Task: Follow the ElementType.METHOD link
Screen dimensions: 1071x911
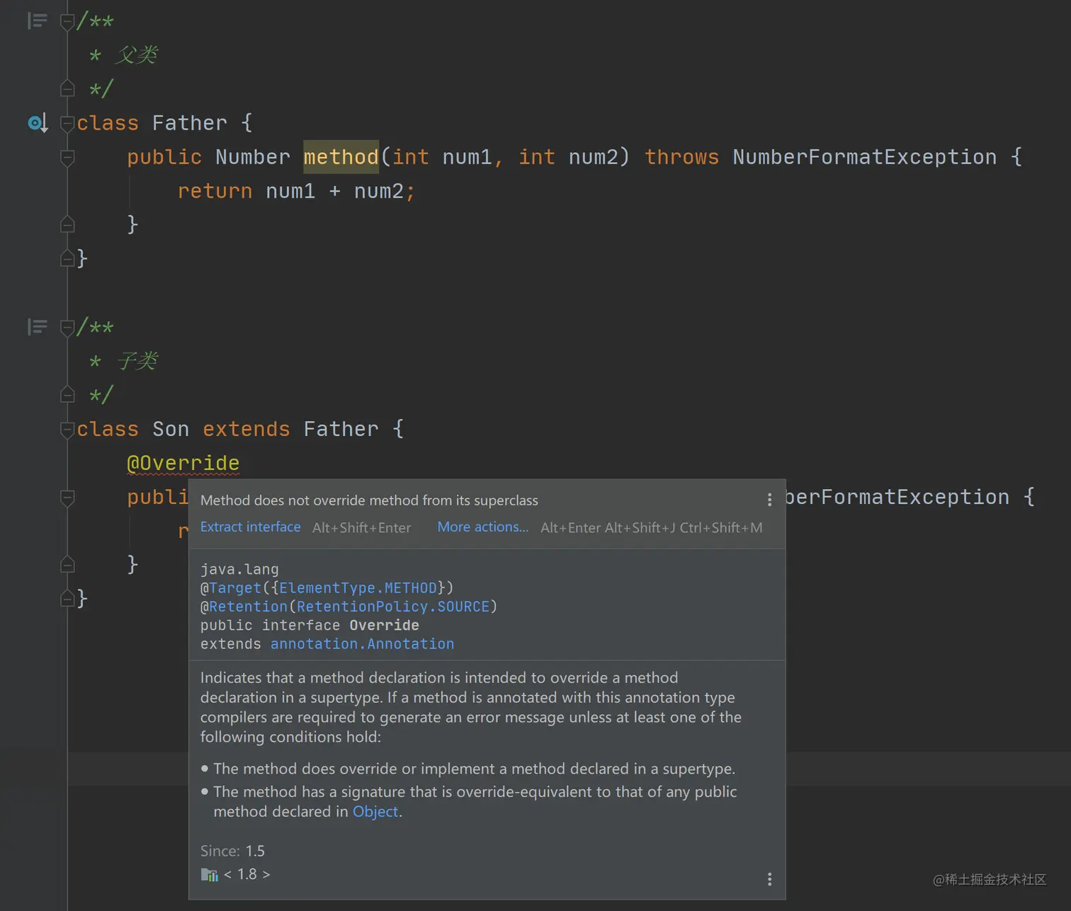Action: tap(358, 588)
